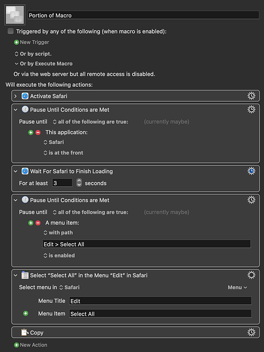
Task: Add condition next to A menu item
Action: click(x=31, y=223)
